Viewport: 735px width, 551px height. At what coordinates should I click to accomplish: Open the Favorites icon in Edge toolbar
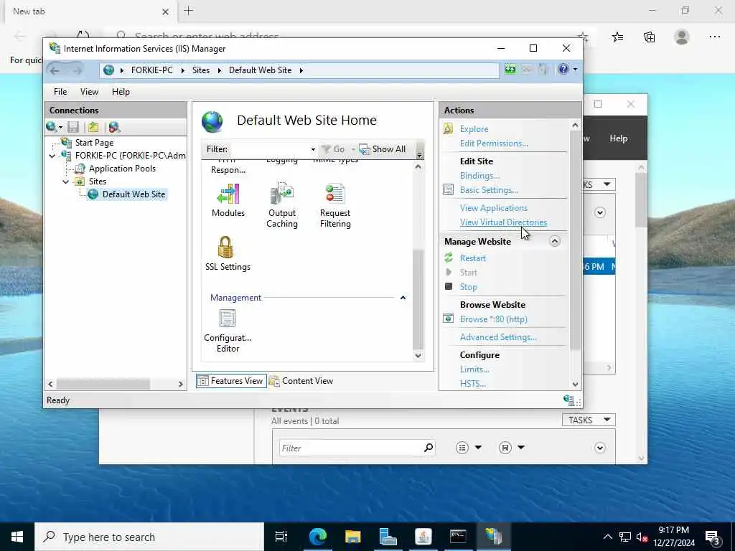pyautogui.click(x=617, y=37)
